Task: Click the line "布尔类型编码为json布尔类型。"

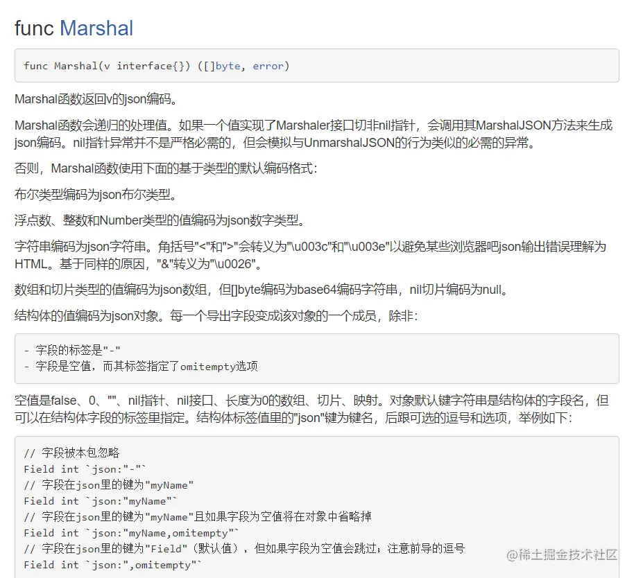Action: click(x=96, y=195)
